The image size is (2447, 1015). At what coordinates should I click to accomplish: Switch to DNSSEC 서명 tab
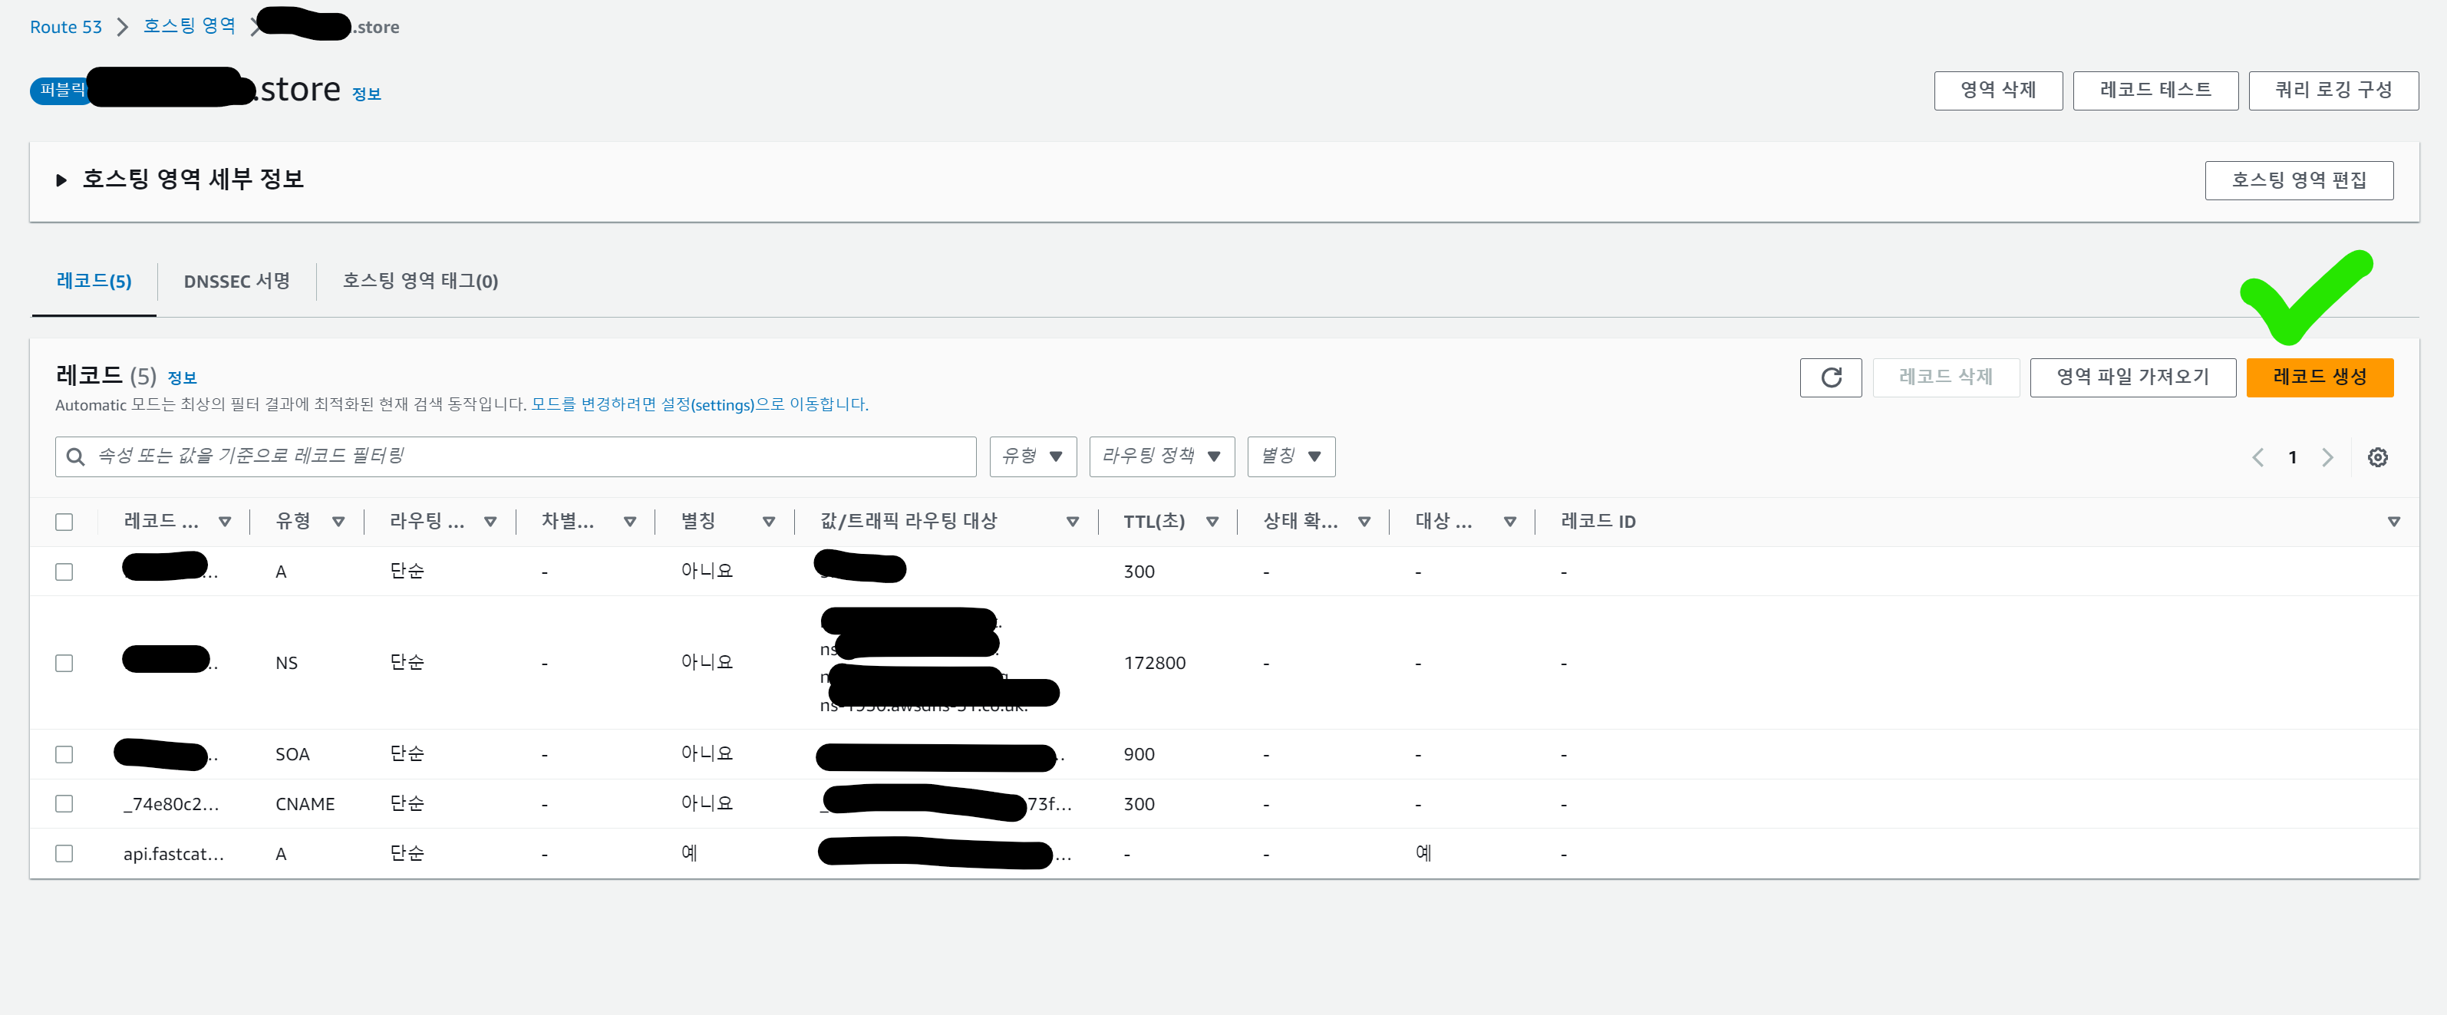tap(236, 281)
